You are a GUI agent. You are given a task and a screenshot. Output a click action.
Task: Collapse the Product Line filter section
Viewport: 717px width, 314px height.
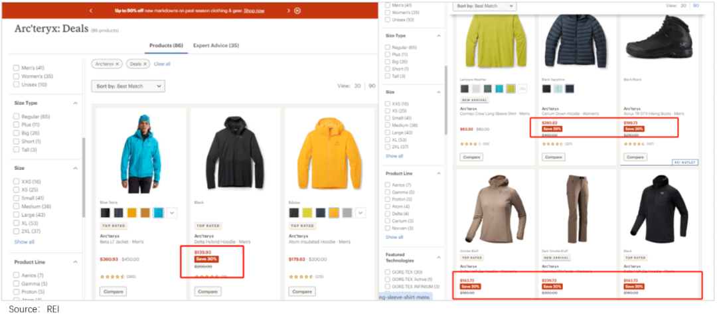coord(75,262)
